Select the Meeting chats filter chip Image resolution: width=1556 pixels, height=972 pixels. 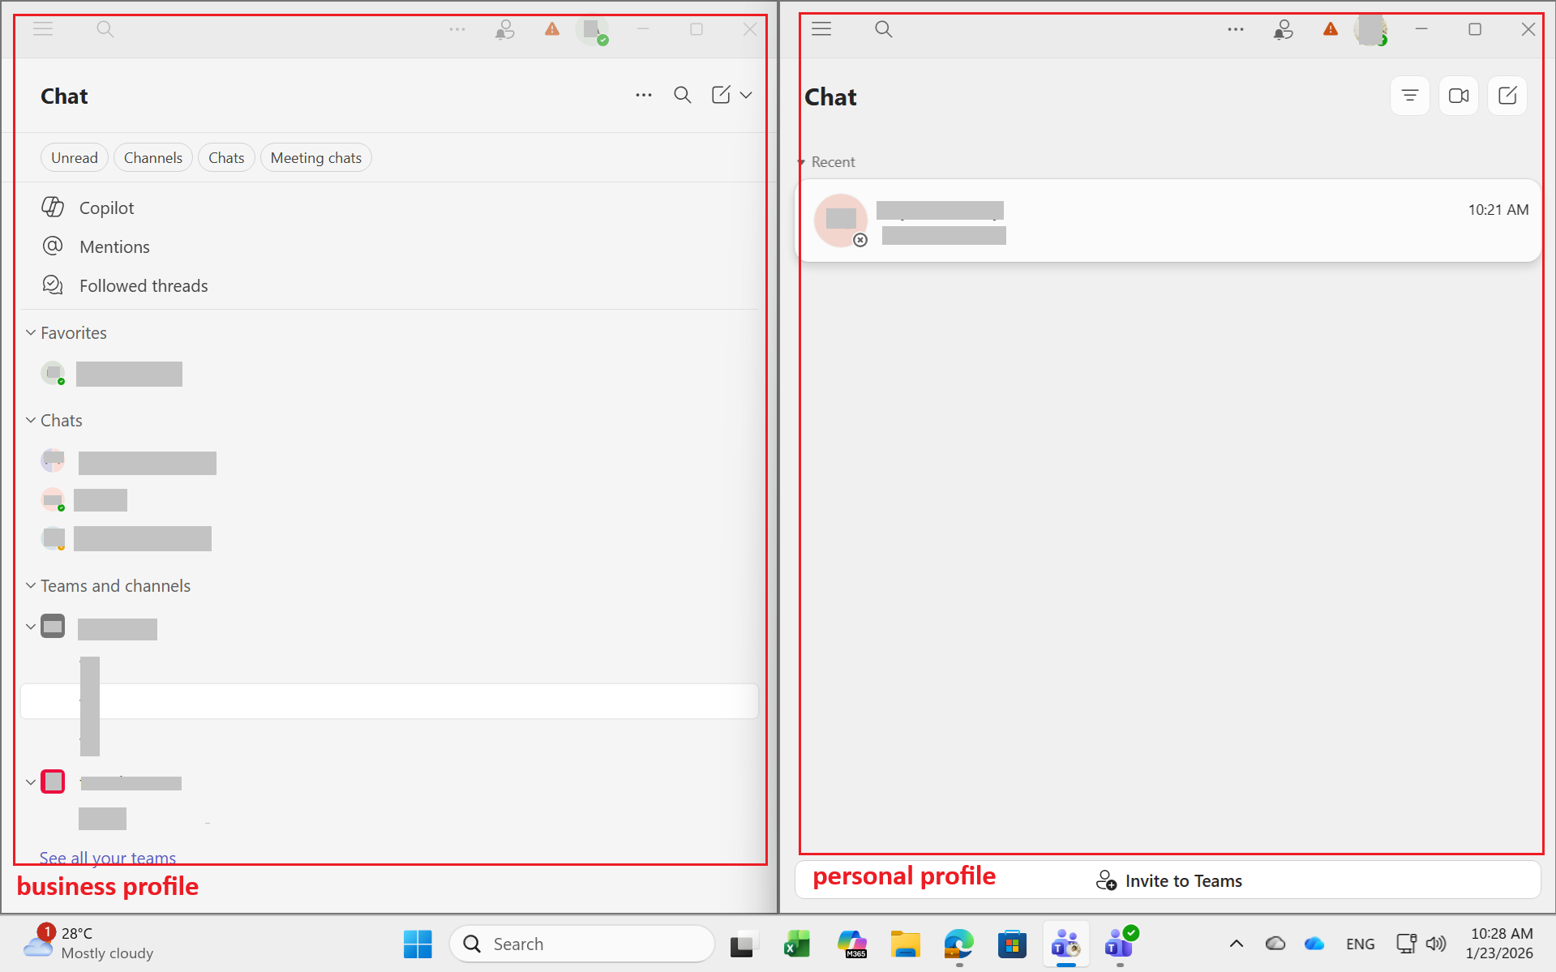316,157
